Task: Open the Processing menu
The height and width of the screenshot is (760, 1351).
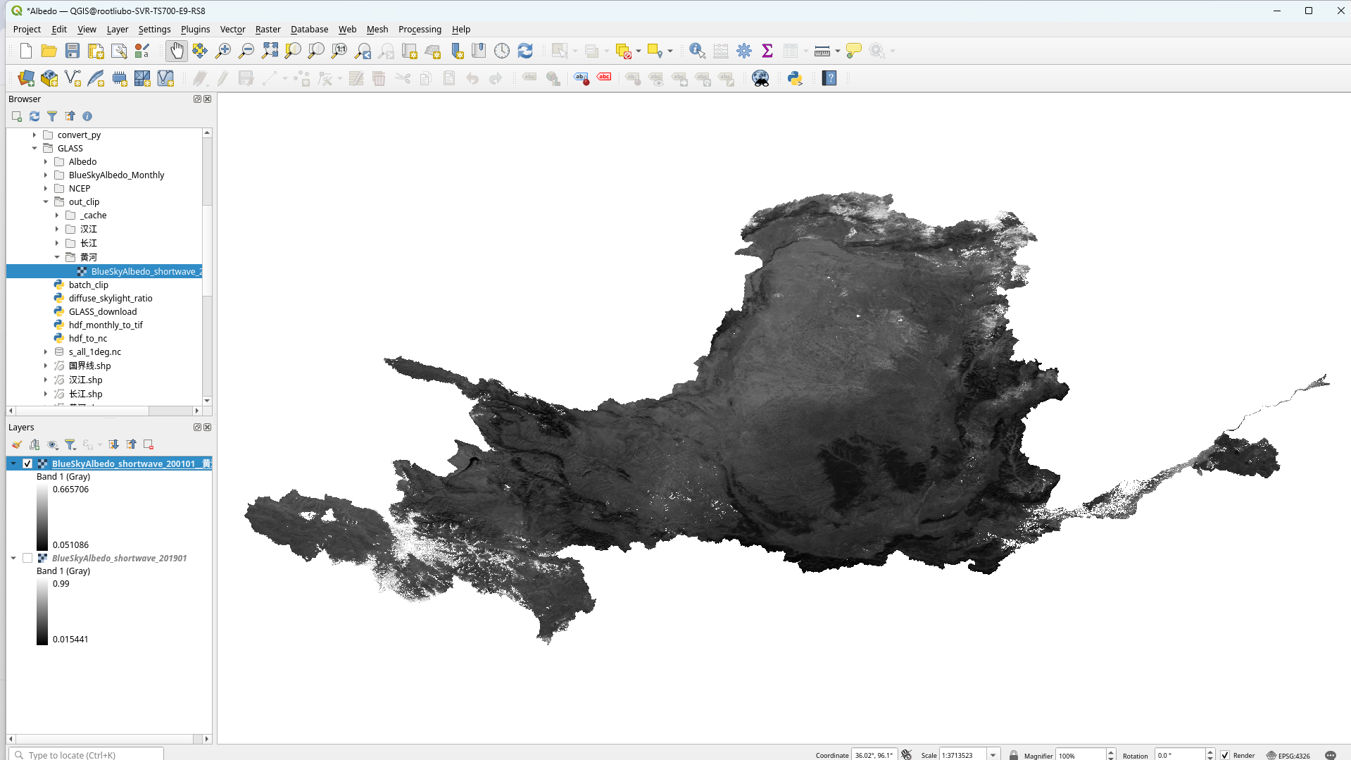Action: click(420, 29)
